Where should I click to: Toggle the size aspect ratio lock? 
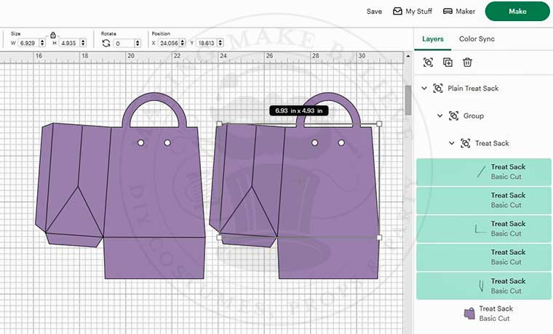(x=53, y=35)
